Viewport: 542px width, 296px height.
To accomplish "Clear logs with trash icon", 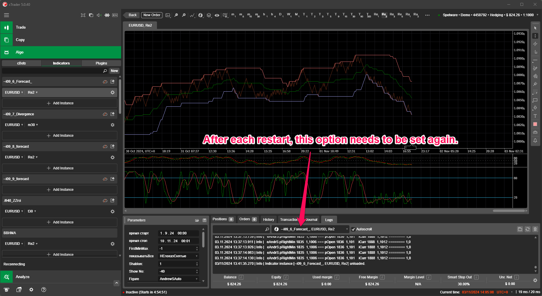I will click(x=535, y=229).
